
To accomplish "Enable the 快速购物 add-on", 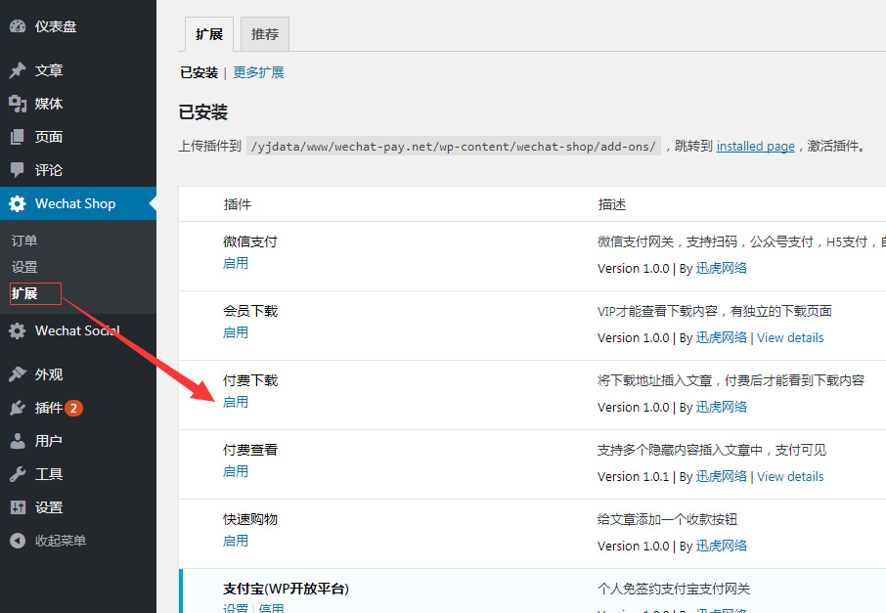I will [x=236, y=542].
